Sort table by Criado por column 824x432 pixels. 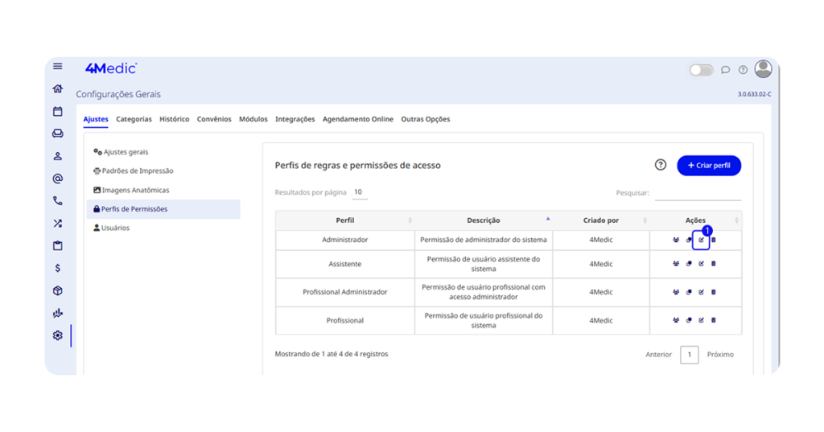pyautogui.click(x=600, y=220)
